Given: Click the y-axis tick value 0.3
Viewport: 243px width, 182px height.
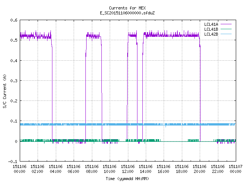Looking at the screenshot, I should pyautogui.click(x=14, y=81).
